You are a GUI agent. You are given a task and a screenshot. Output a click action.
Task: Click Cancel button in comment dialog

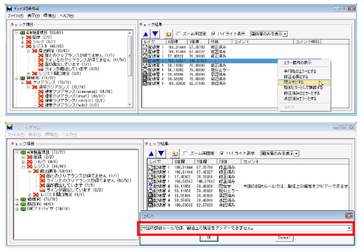tap(284, 238)
